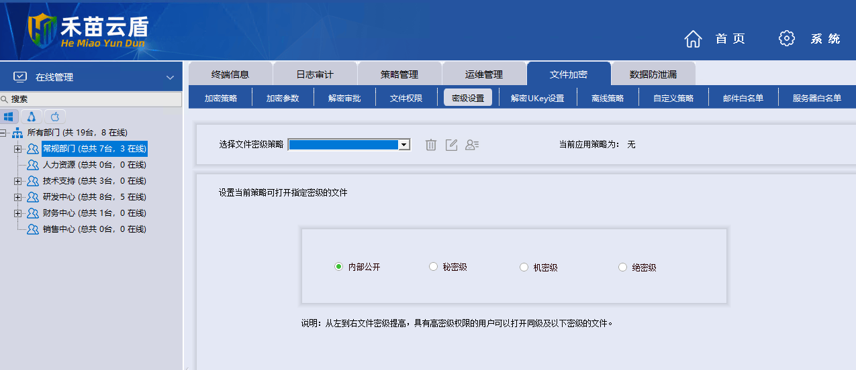Click the delete policy trash icon

(431, 145)
